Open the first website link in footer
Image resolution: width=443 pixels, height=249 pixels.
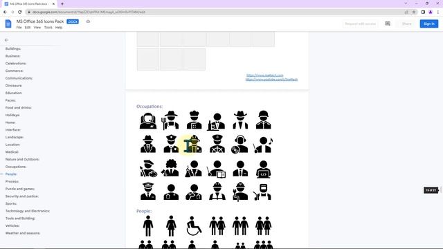click(264, 75)
